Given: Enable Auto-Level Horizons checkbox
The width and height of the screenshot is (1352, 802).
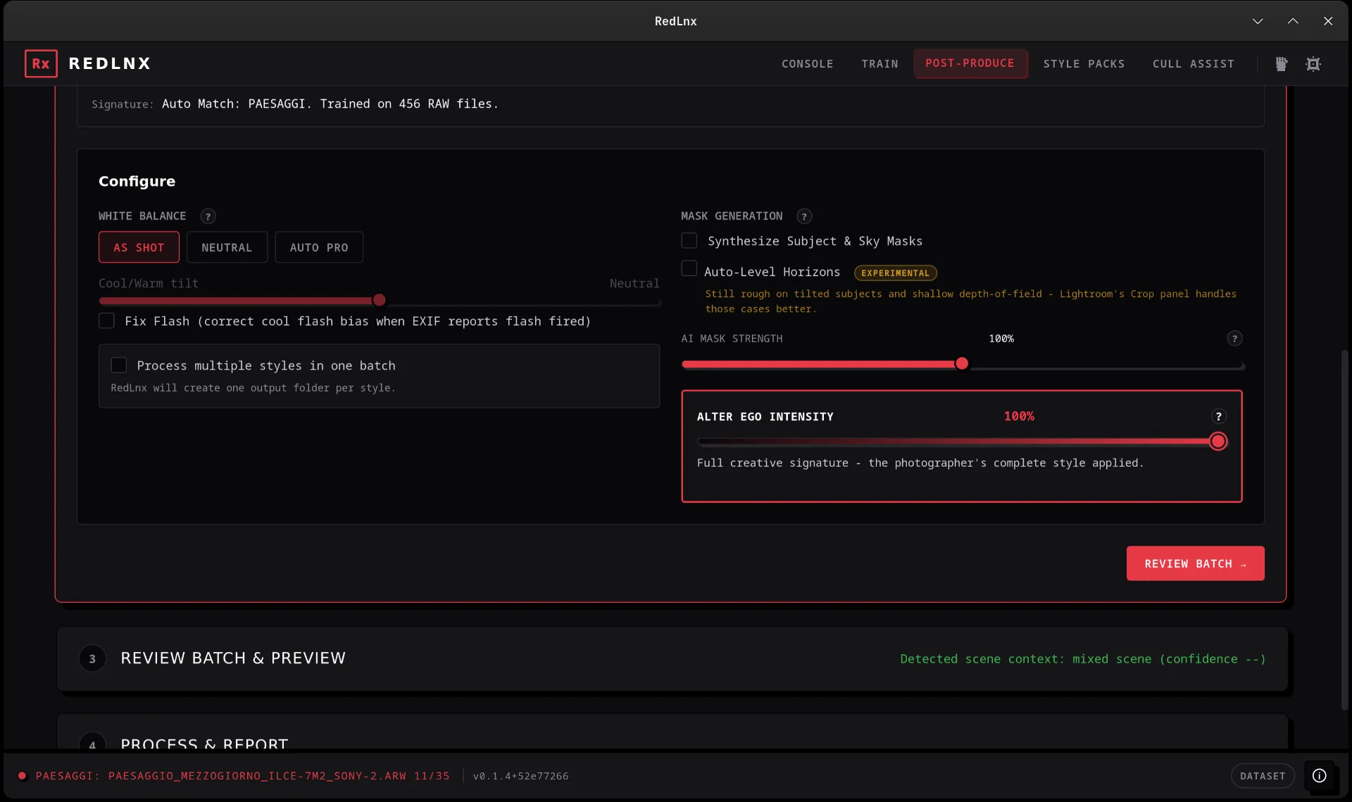Looking at the screenshot, I should tap(689, 268).
